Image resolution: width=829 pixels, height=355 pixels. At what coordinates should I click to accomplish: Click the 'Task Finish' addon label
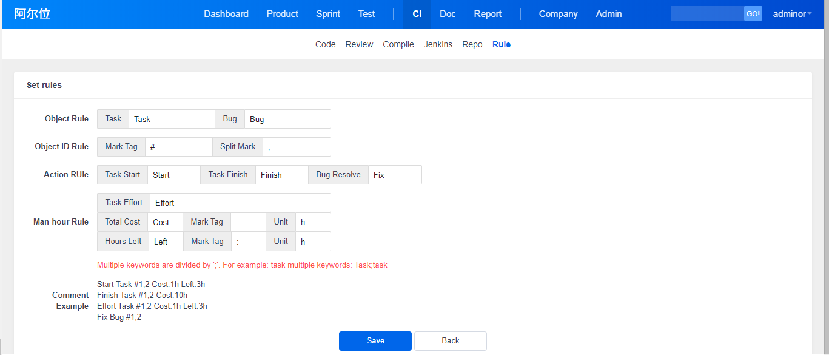pyautogui.click(x=228, y=175)
